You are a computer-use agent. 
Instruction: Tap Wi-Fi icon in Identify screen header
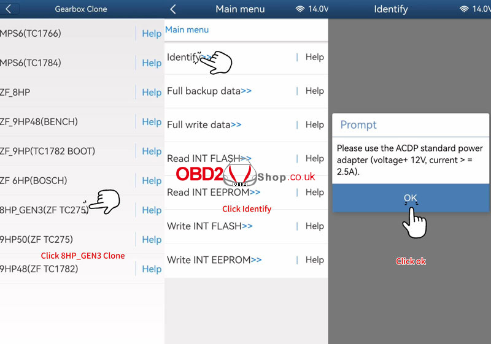(466, 9)
